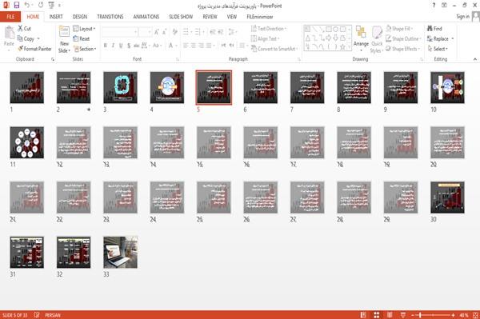
Task: Open the Section dropdown
Action: (85, 49)
